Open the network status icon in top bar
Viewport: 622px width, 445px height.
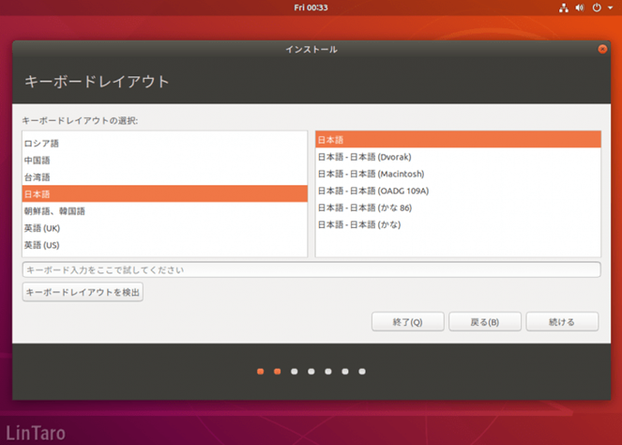tap(564, 8)
